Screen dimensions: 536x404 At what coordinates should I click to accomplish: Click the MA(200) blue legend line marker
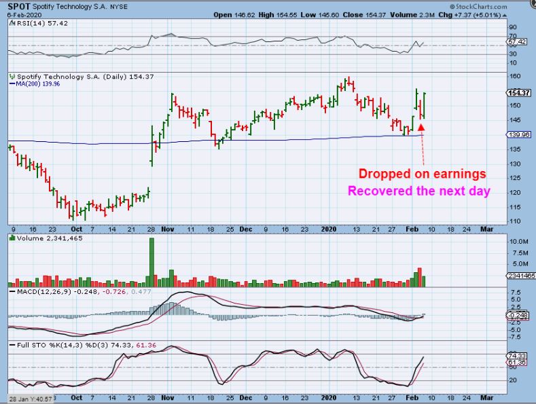tap(12, 84)
